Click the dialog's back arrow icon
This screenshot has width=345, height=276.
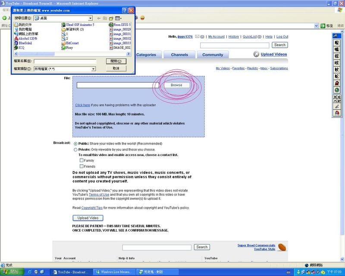pyautogui.click(x=99, y=18)
